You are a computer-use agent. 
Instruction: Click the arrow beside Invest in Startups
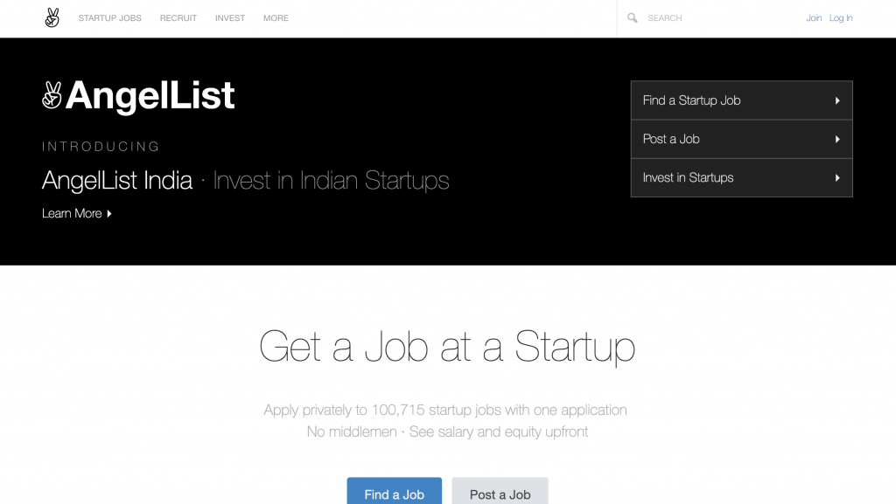pyautogui.click(x=837, y=178)
